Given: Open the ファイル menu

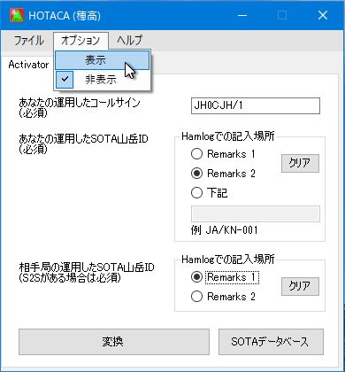Looking at the screenshot, I should [29, 41].
